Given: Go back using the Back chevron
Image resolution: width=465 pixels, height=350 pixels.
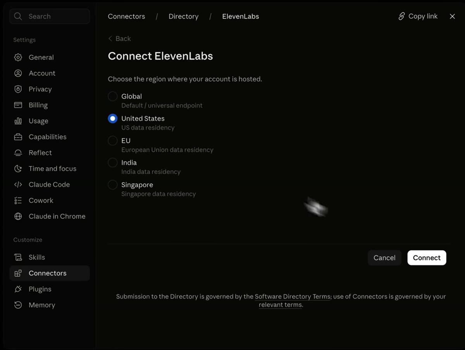Looking at the screenshot, I should click(110, 38).
